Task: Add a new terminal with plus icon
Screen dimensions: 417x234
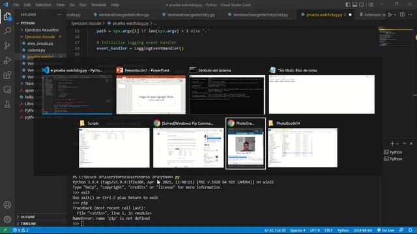Action: point(392,144)
